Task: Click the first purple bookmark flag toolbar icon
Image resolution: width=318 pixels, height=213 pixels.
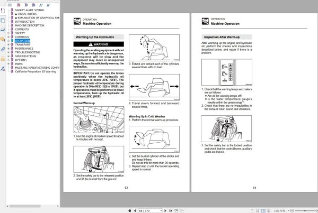Action: pyautogui.click(x=19, y=5)
